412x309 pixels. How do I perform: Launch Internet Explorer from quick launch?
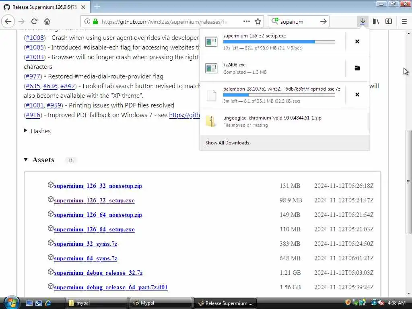coord(48,303)
